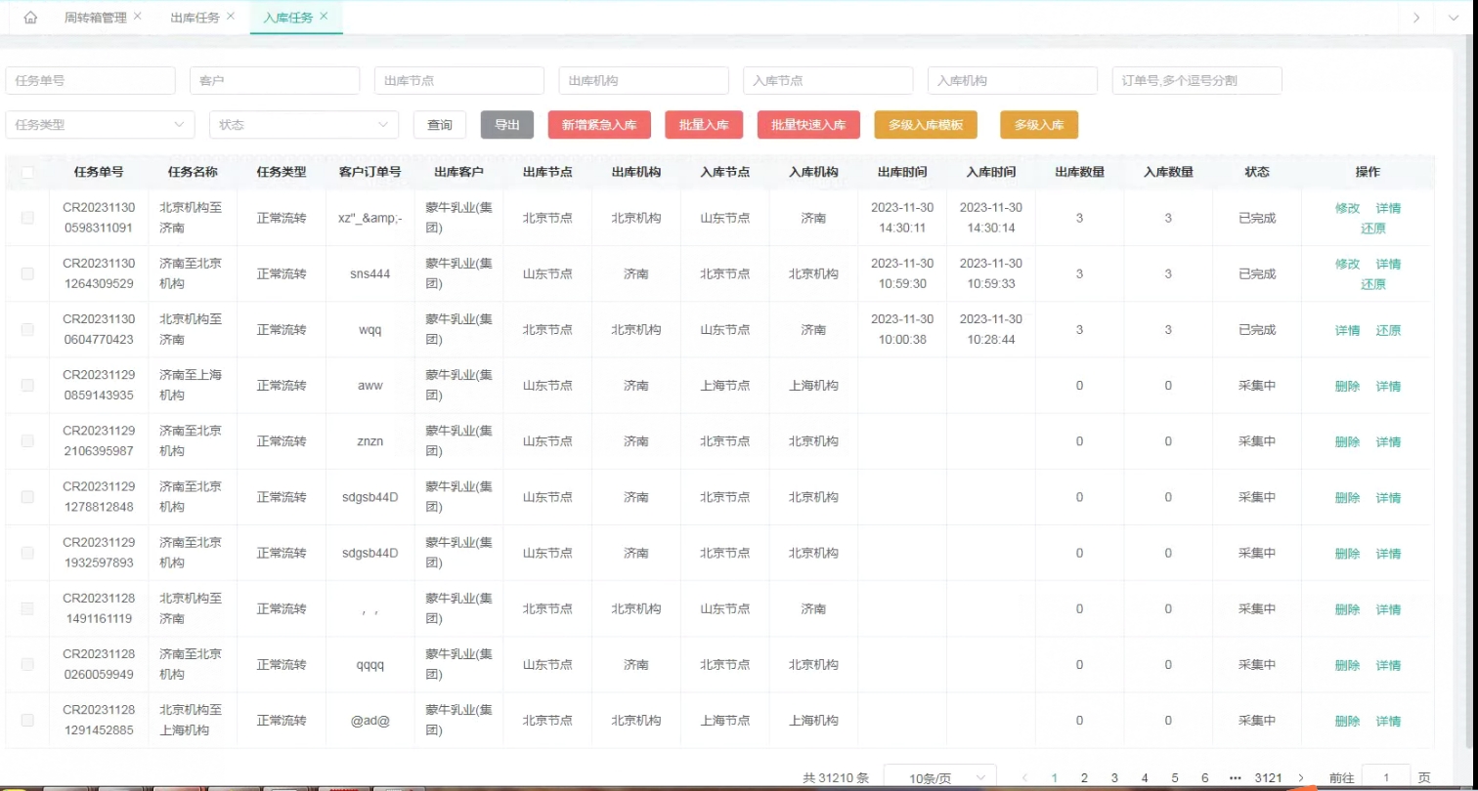Open the 10条/页 page size dropdown
This screenshot has height=791, width=1478.
point(939,777)
